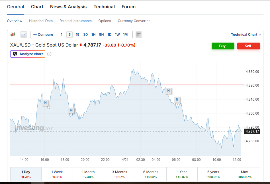Switch to candlestick chart type icon
Viewport: 270px width, 184px height.
[13, 35]
